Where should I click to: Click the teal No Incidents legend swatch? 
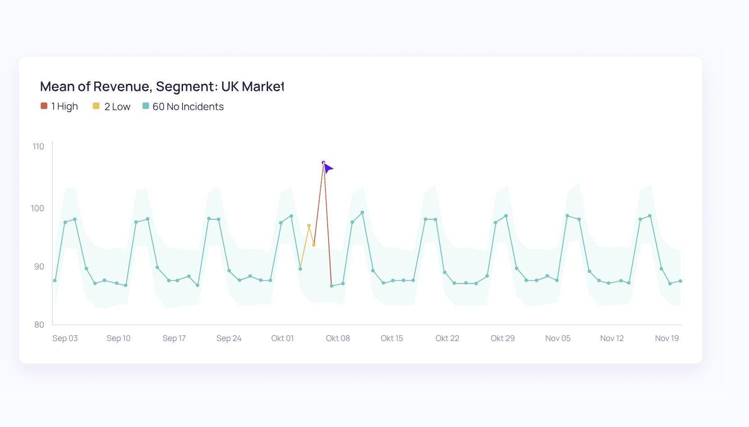point(146,106)
